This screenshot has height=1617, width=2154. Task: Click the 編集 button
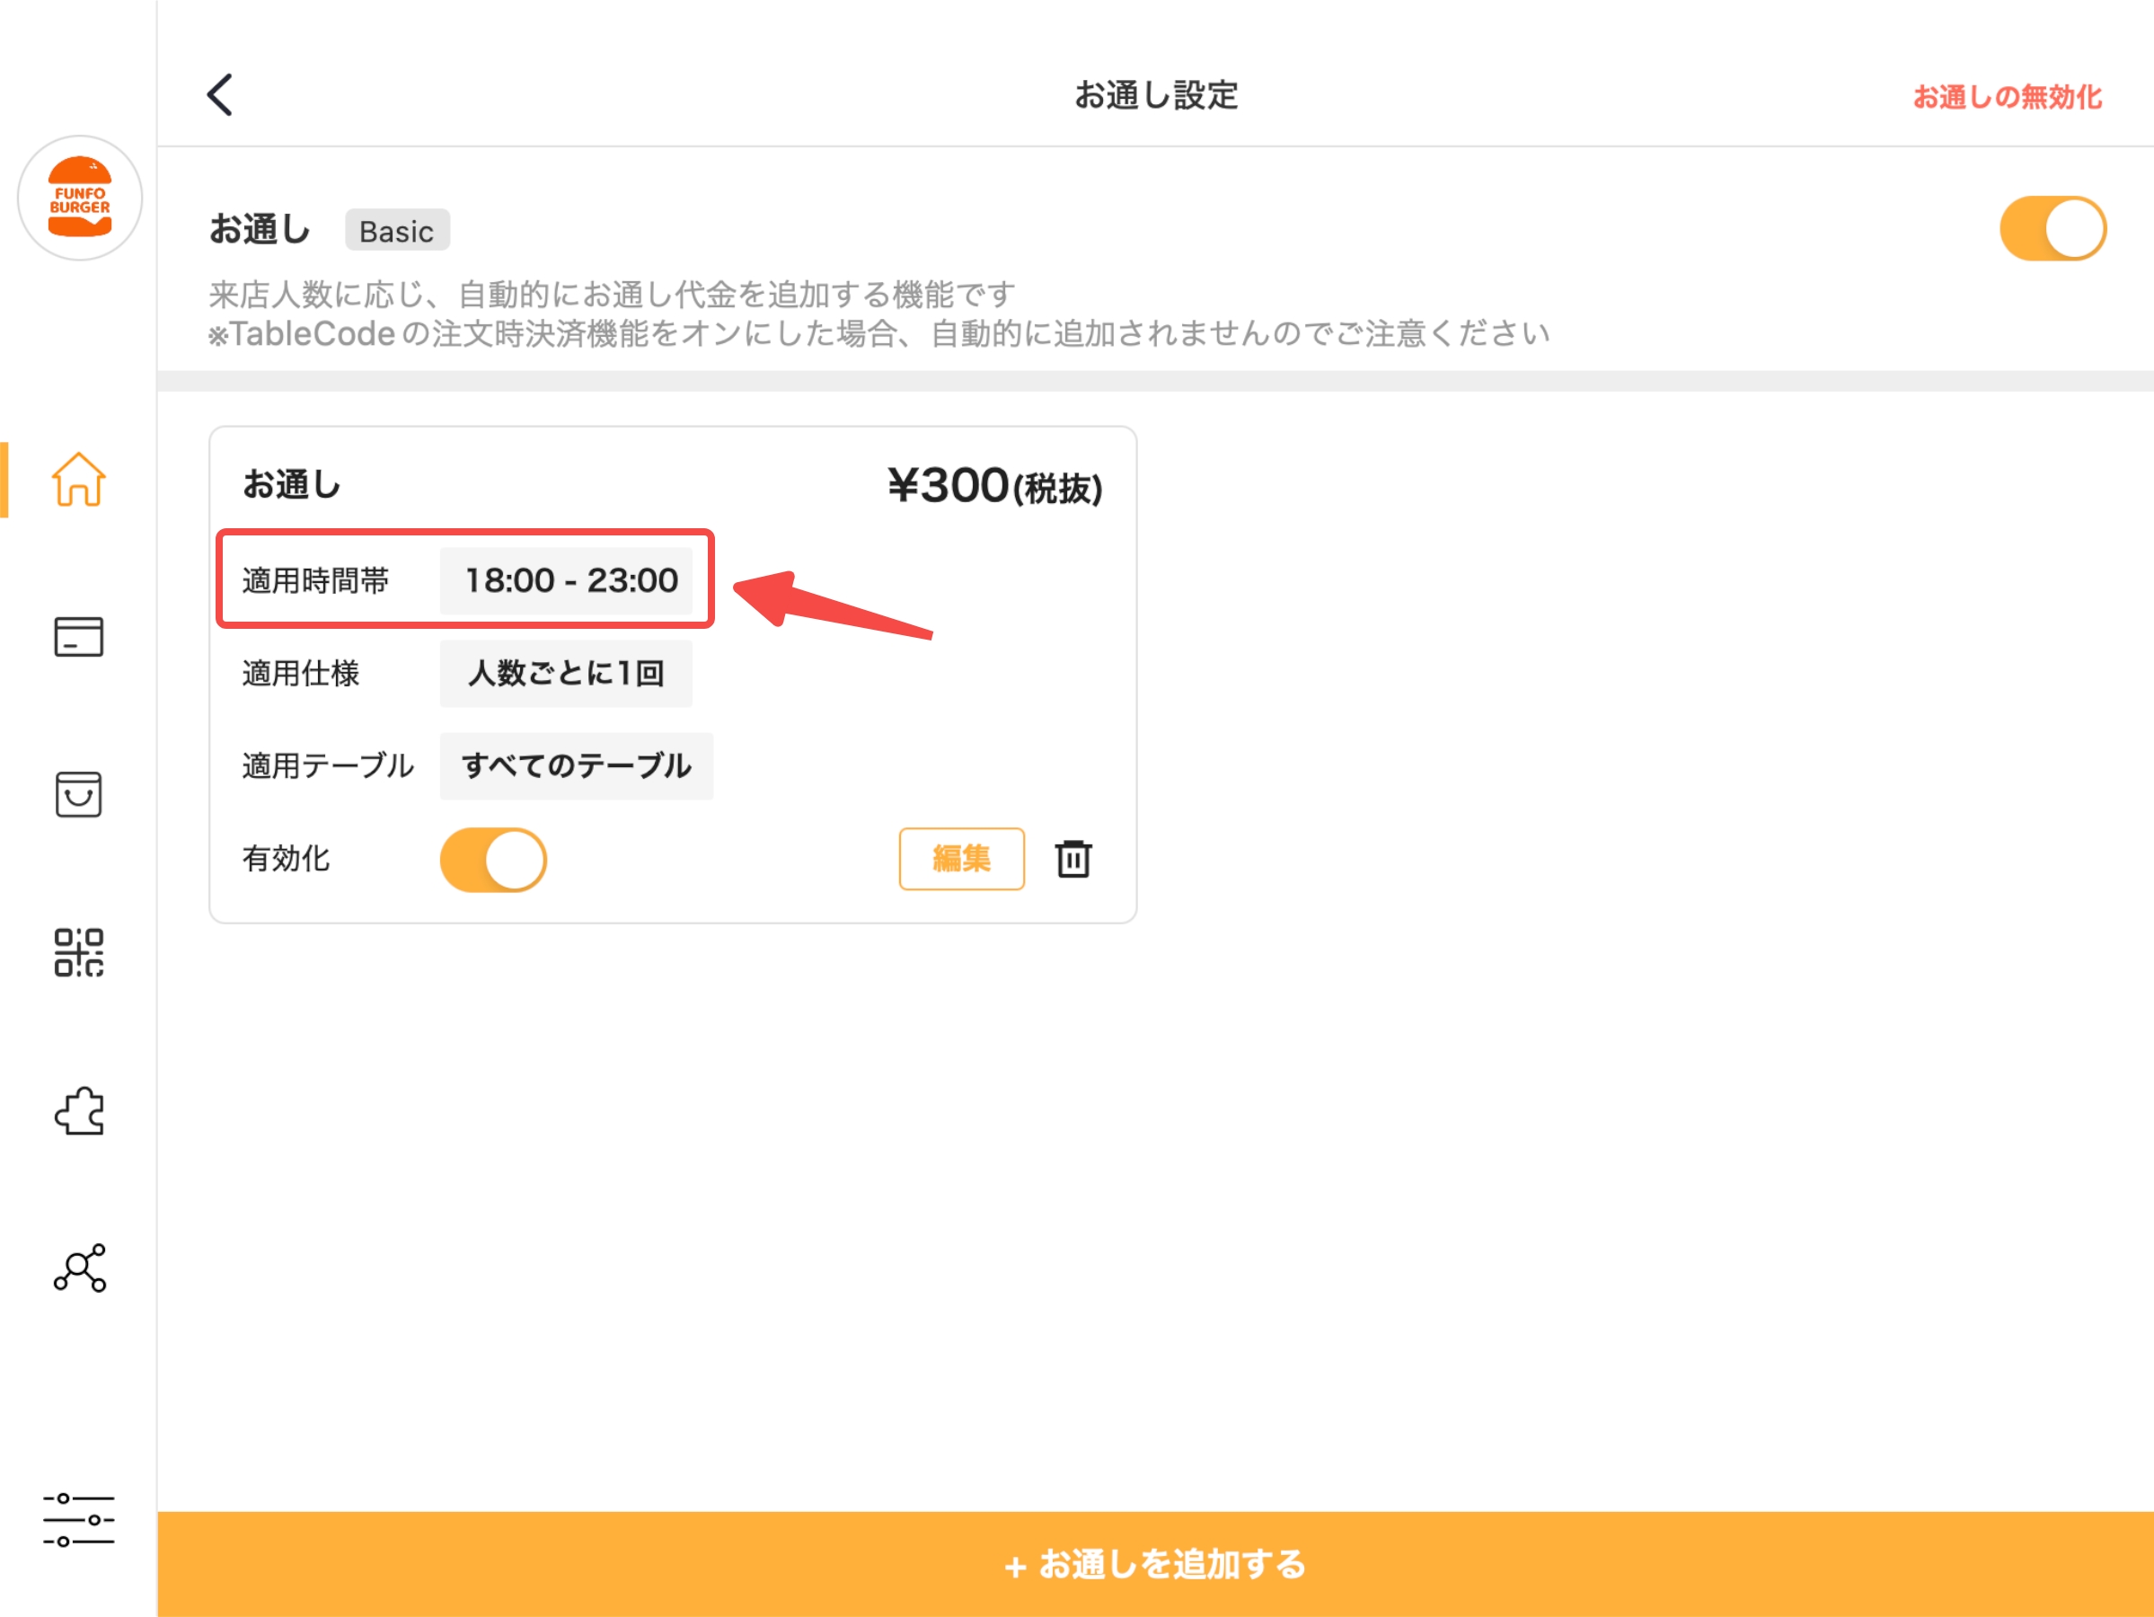961,858
